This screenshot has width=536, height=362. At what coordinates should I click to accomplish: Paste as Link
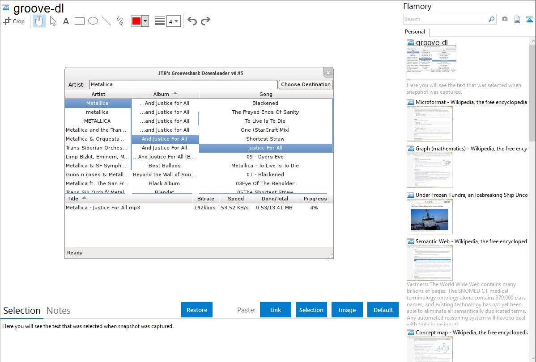276,310
